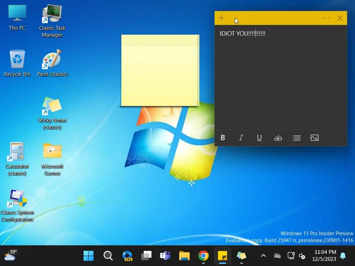Open the Windows Start menu

(88, 256)
